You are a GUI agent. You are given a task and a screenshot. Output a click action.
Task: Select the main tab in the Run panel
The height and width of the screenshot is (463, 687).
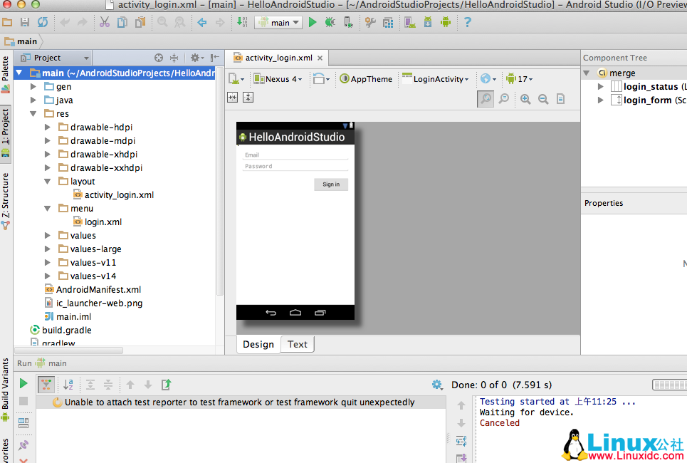[52, 363]
